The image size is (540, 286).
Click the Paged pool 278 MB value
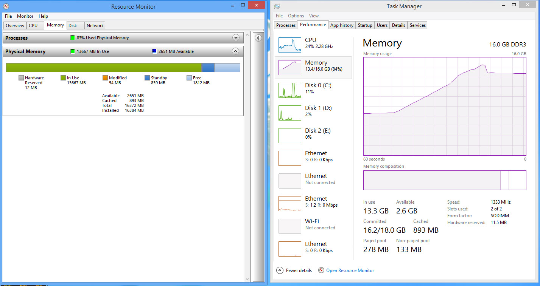pyautogui.click(x=376, y=249)
